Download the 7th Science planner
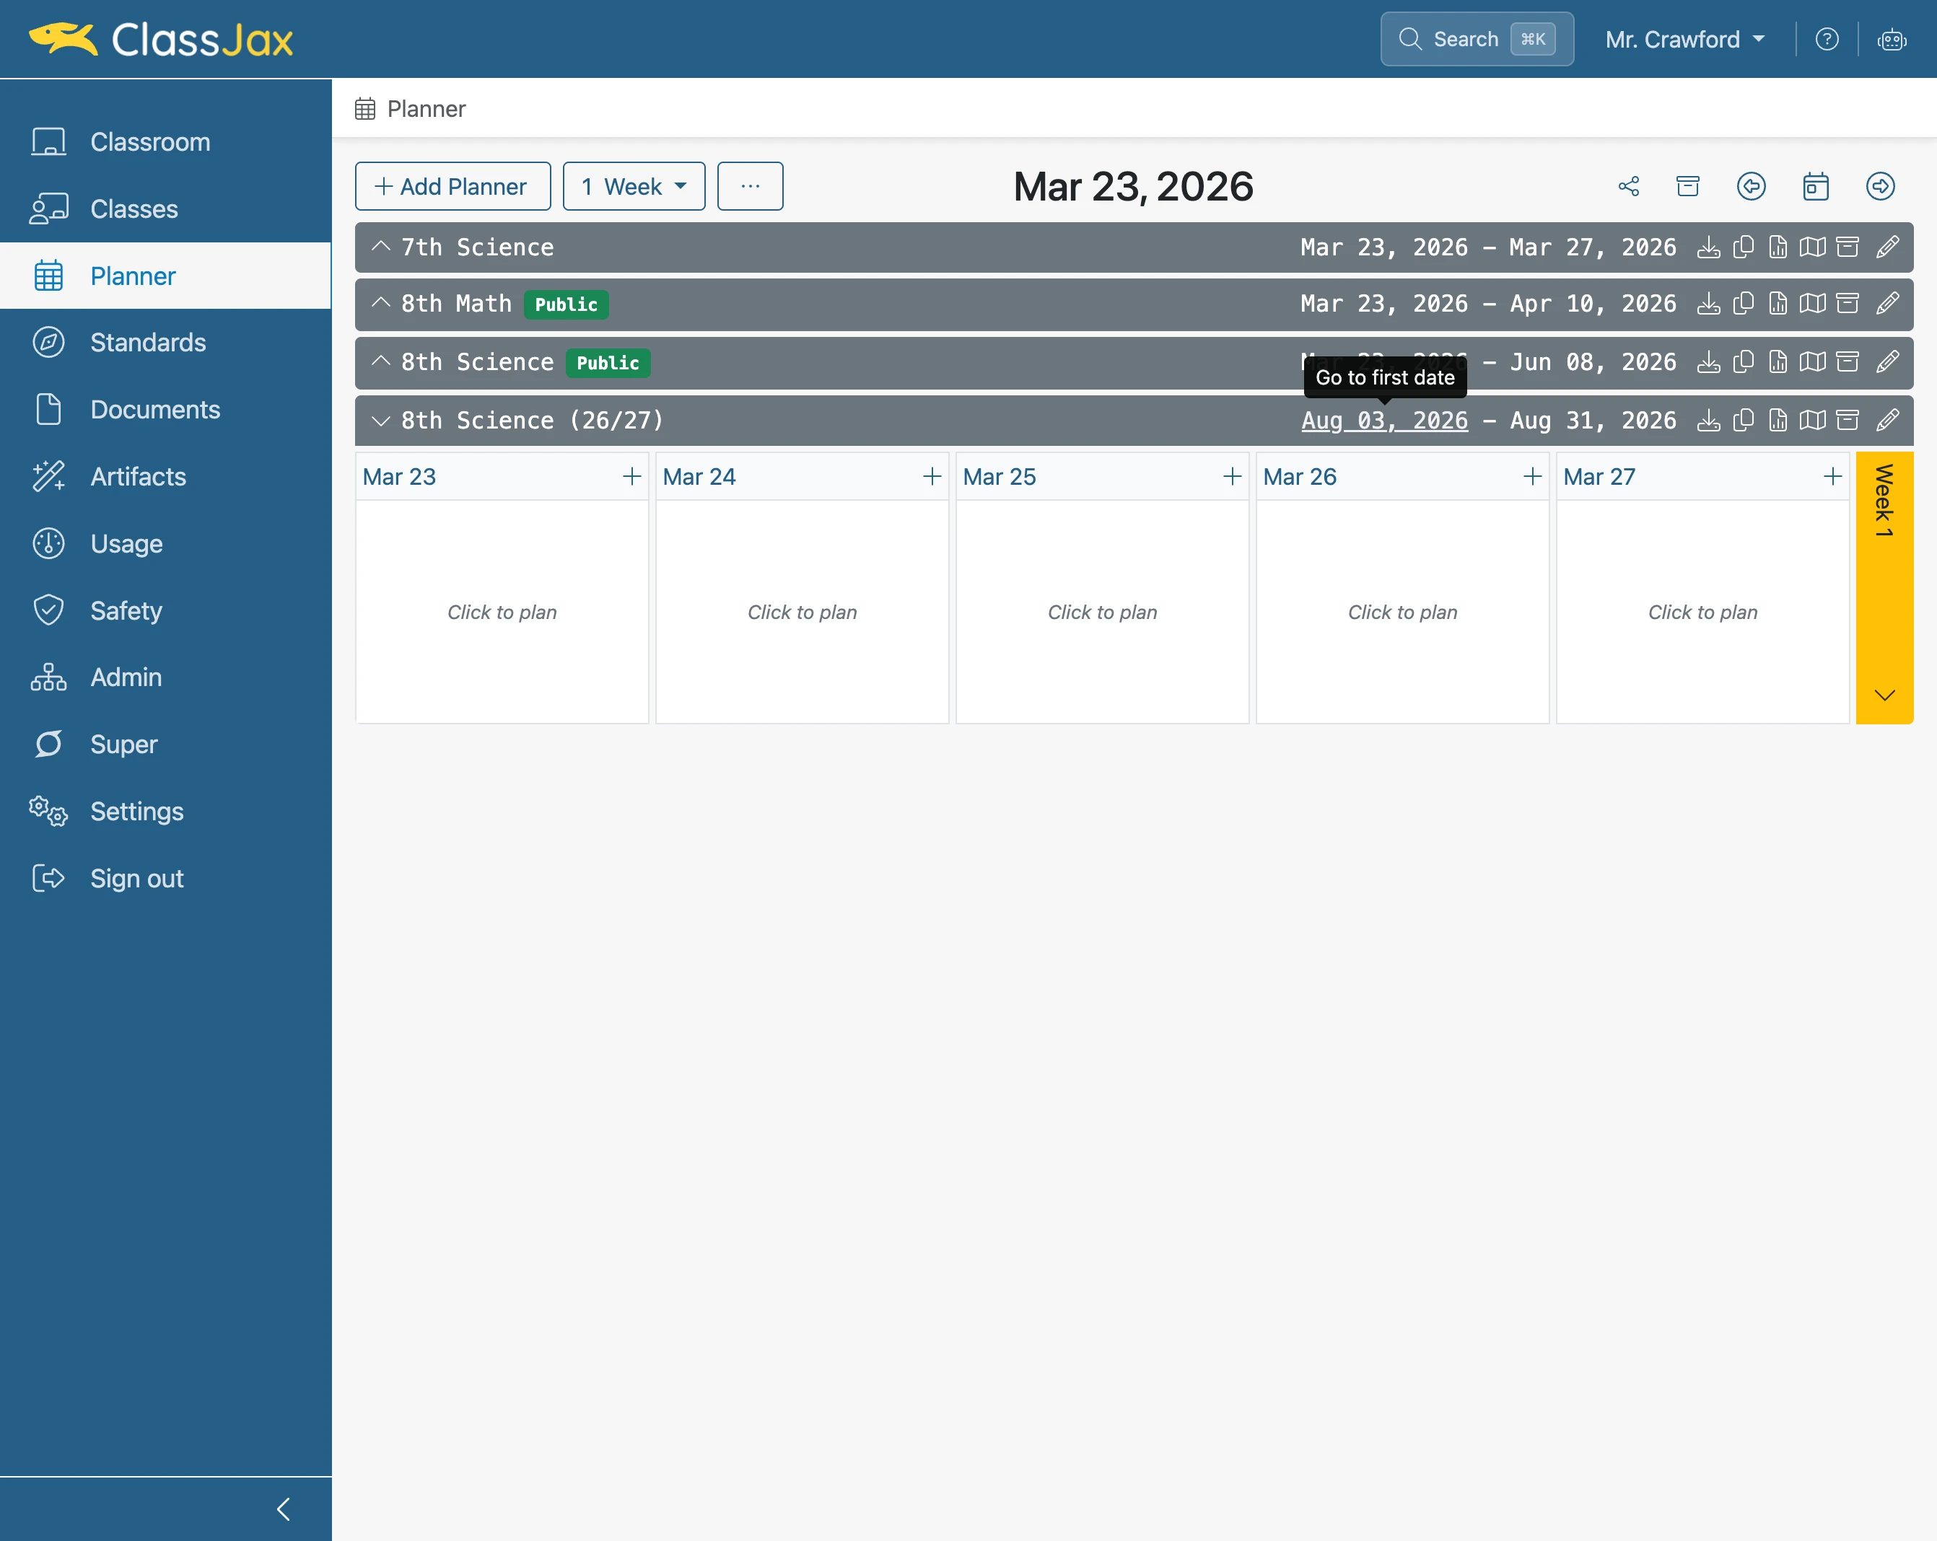This screenshot has width=1937, height=1541. click(x=1708, y=247)
